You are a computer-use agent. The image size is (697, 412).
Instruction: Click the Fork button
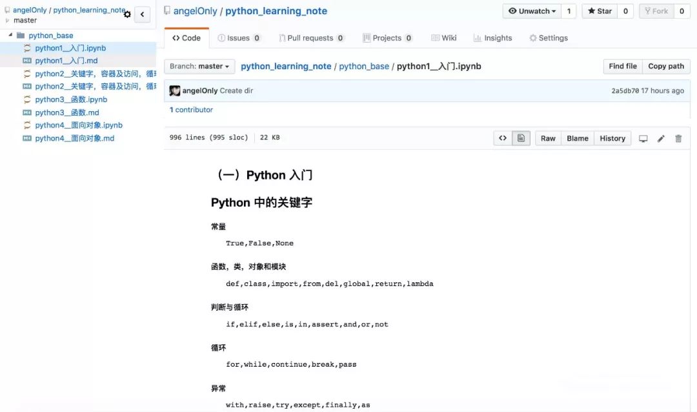click(656, 11)
